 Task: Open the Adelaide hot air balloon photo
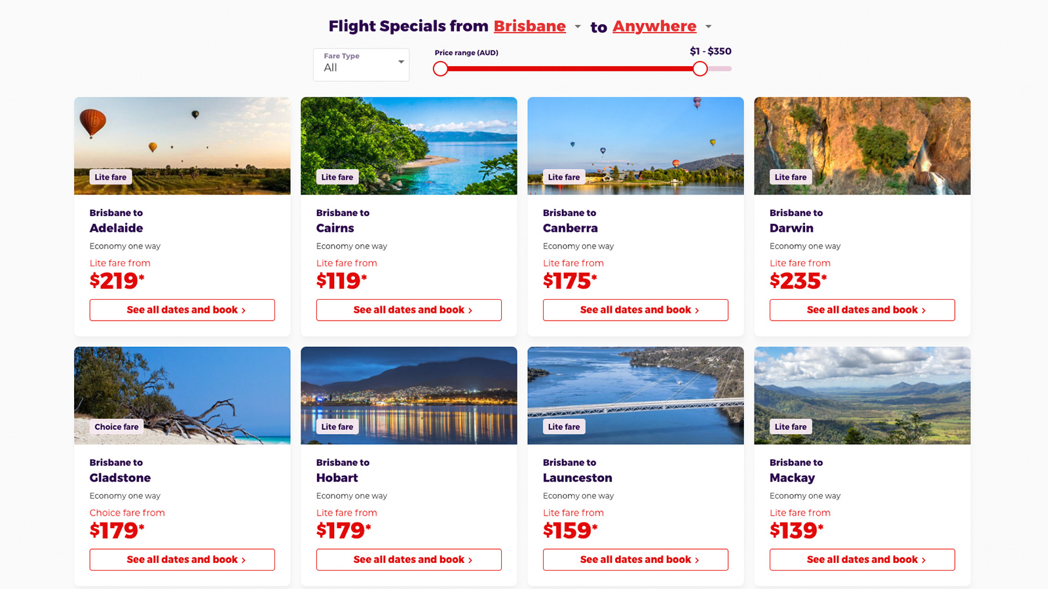(x=182, y=146)
